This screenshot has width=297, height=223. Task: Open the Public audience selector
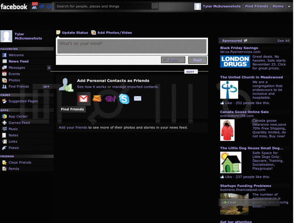(173, 60)
